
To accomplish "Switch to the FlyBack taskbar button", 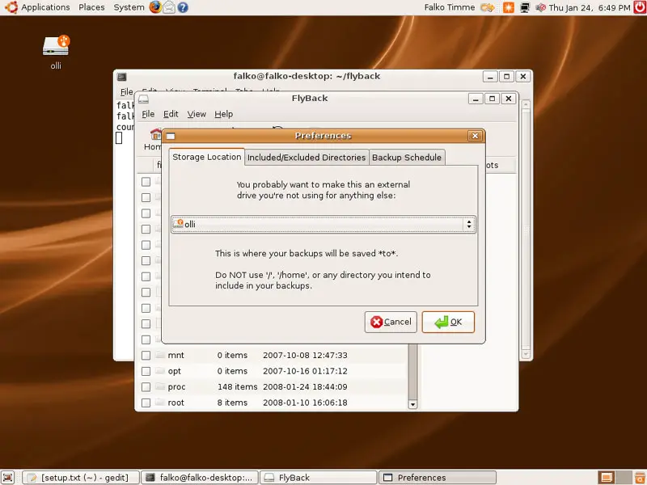I will click(319, 478).
